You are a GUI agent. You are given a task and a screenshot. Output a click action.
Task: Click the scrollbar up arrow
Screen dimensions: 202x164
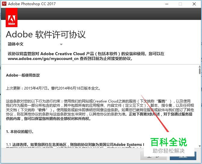click(200, 67)
